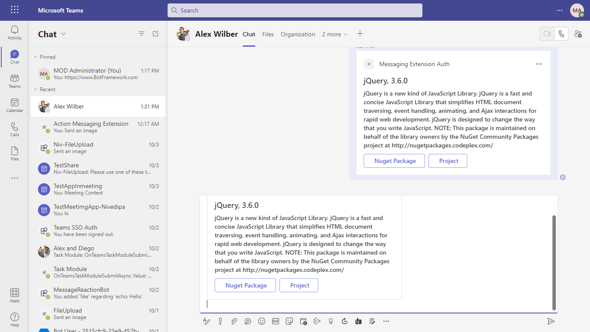Send the message with the arrow icon

tap(551, 321)
